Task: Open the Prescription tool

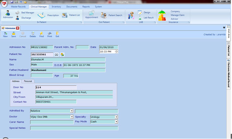Action: tap(48, 15)
